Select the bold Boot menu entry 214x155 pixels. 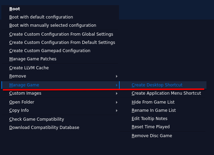coord(15,9)
